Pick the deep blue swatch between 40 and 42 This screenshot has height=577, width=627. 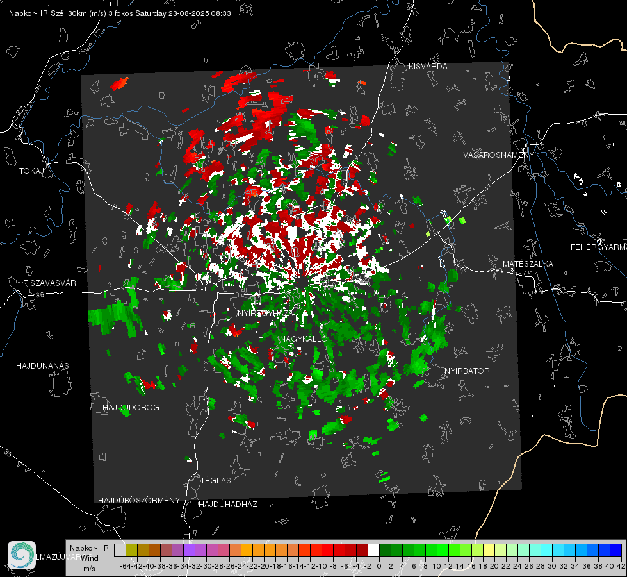point(616,550)
